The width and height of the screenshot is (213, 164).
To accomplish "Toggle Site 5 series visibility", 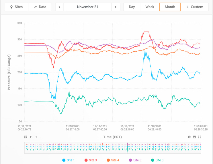I will coord(135,160).
